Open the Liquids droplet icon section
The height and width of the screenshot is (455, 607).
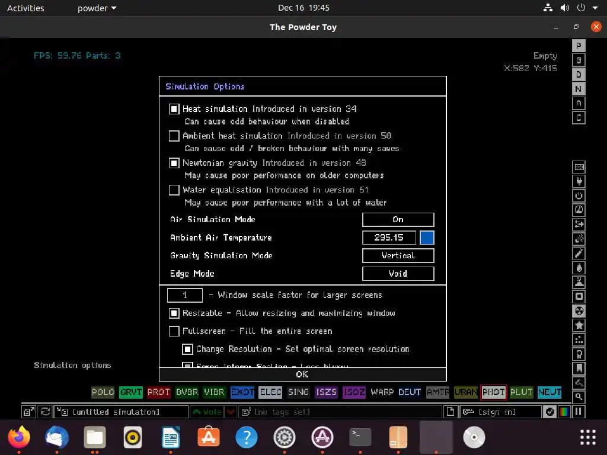coord(579,268)
